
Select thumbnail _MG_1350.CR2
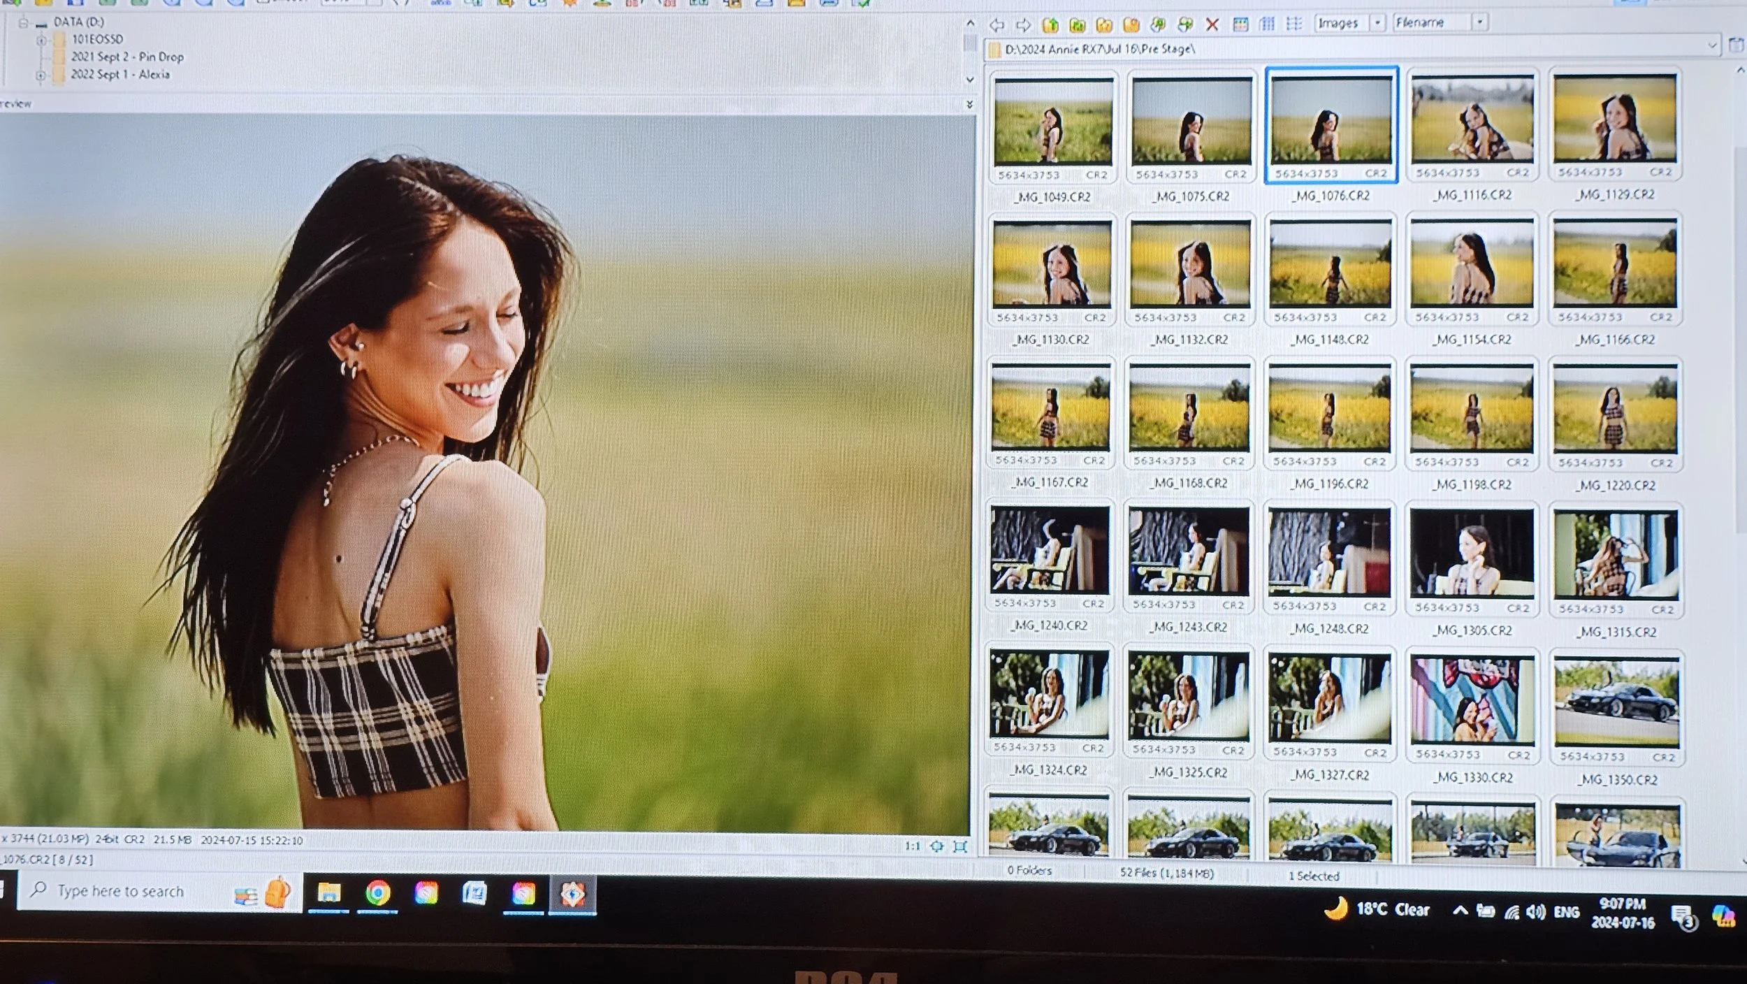pyautogui.click(x=1616, y=703)
